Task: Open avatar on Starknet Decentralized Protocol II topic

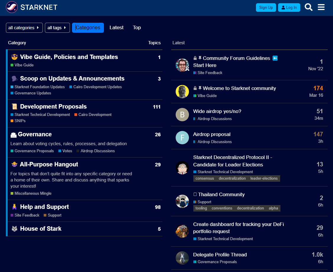Action: coord(182,168)
